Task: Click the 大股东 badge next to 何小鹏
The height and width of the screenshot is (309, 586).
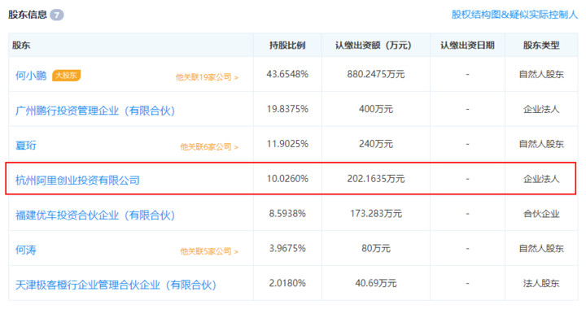Action: pyautogui.click(x=66, y=76)
